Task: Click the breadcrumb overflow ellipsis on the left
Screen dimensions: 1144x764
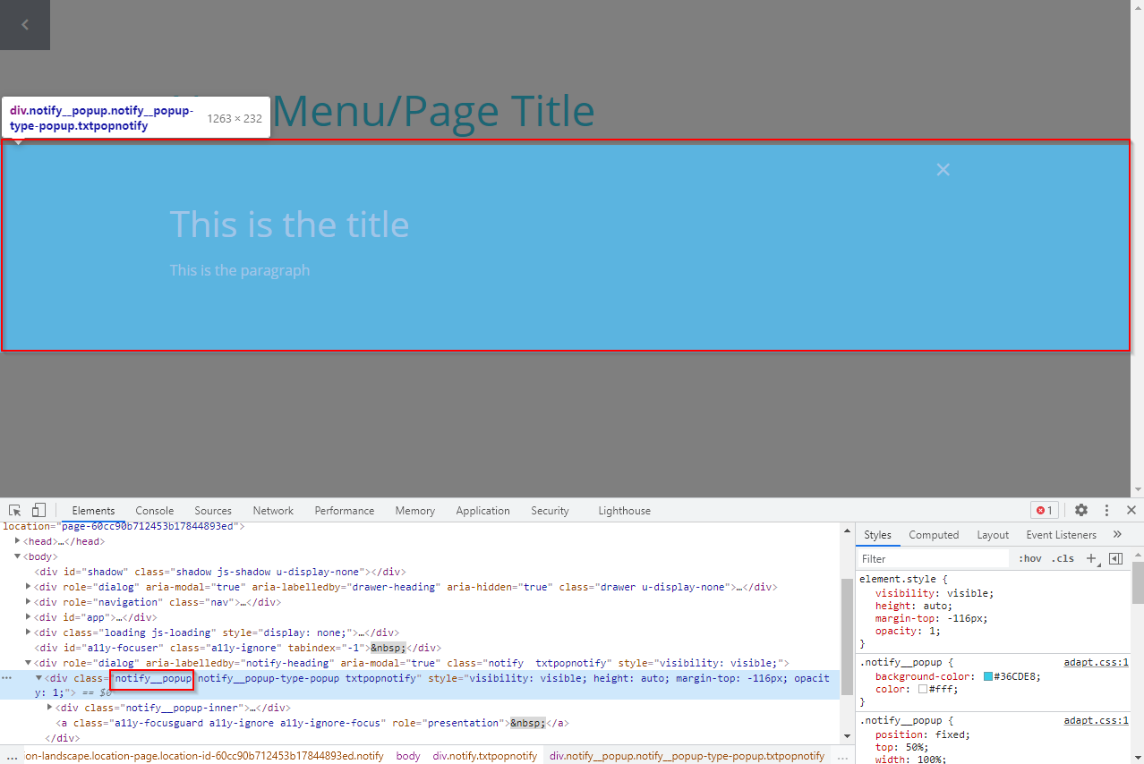Action: pos(12,756)
